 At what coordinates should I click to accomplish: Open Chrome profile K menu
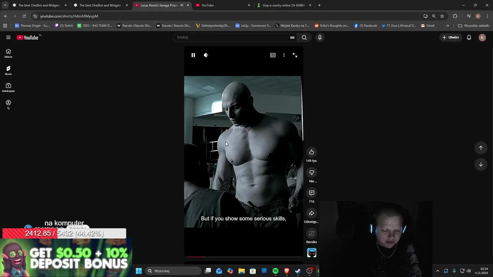(x=478, y=16)
